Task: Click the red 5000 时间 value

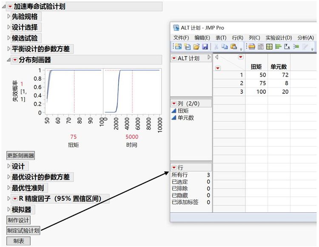Action: (x=132, y=137)
